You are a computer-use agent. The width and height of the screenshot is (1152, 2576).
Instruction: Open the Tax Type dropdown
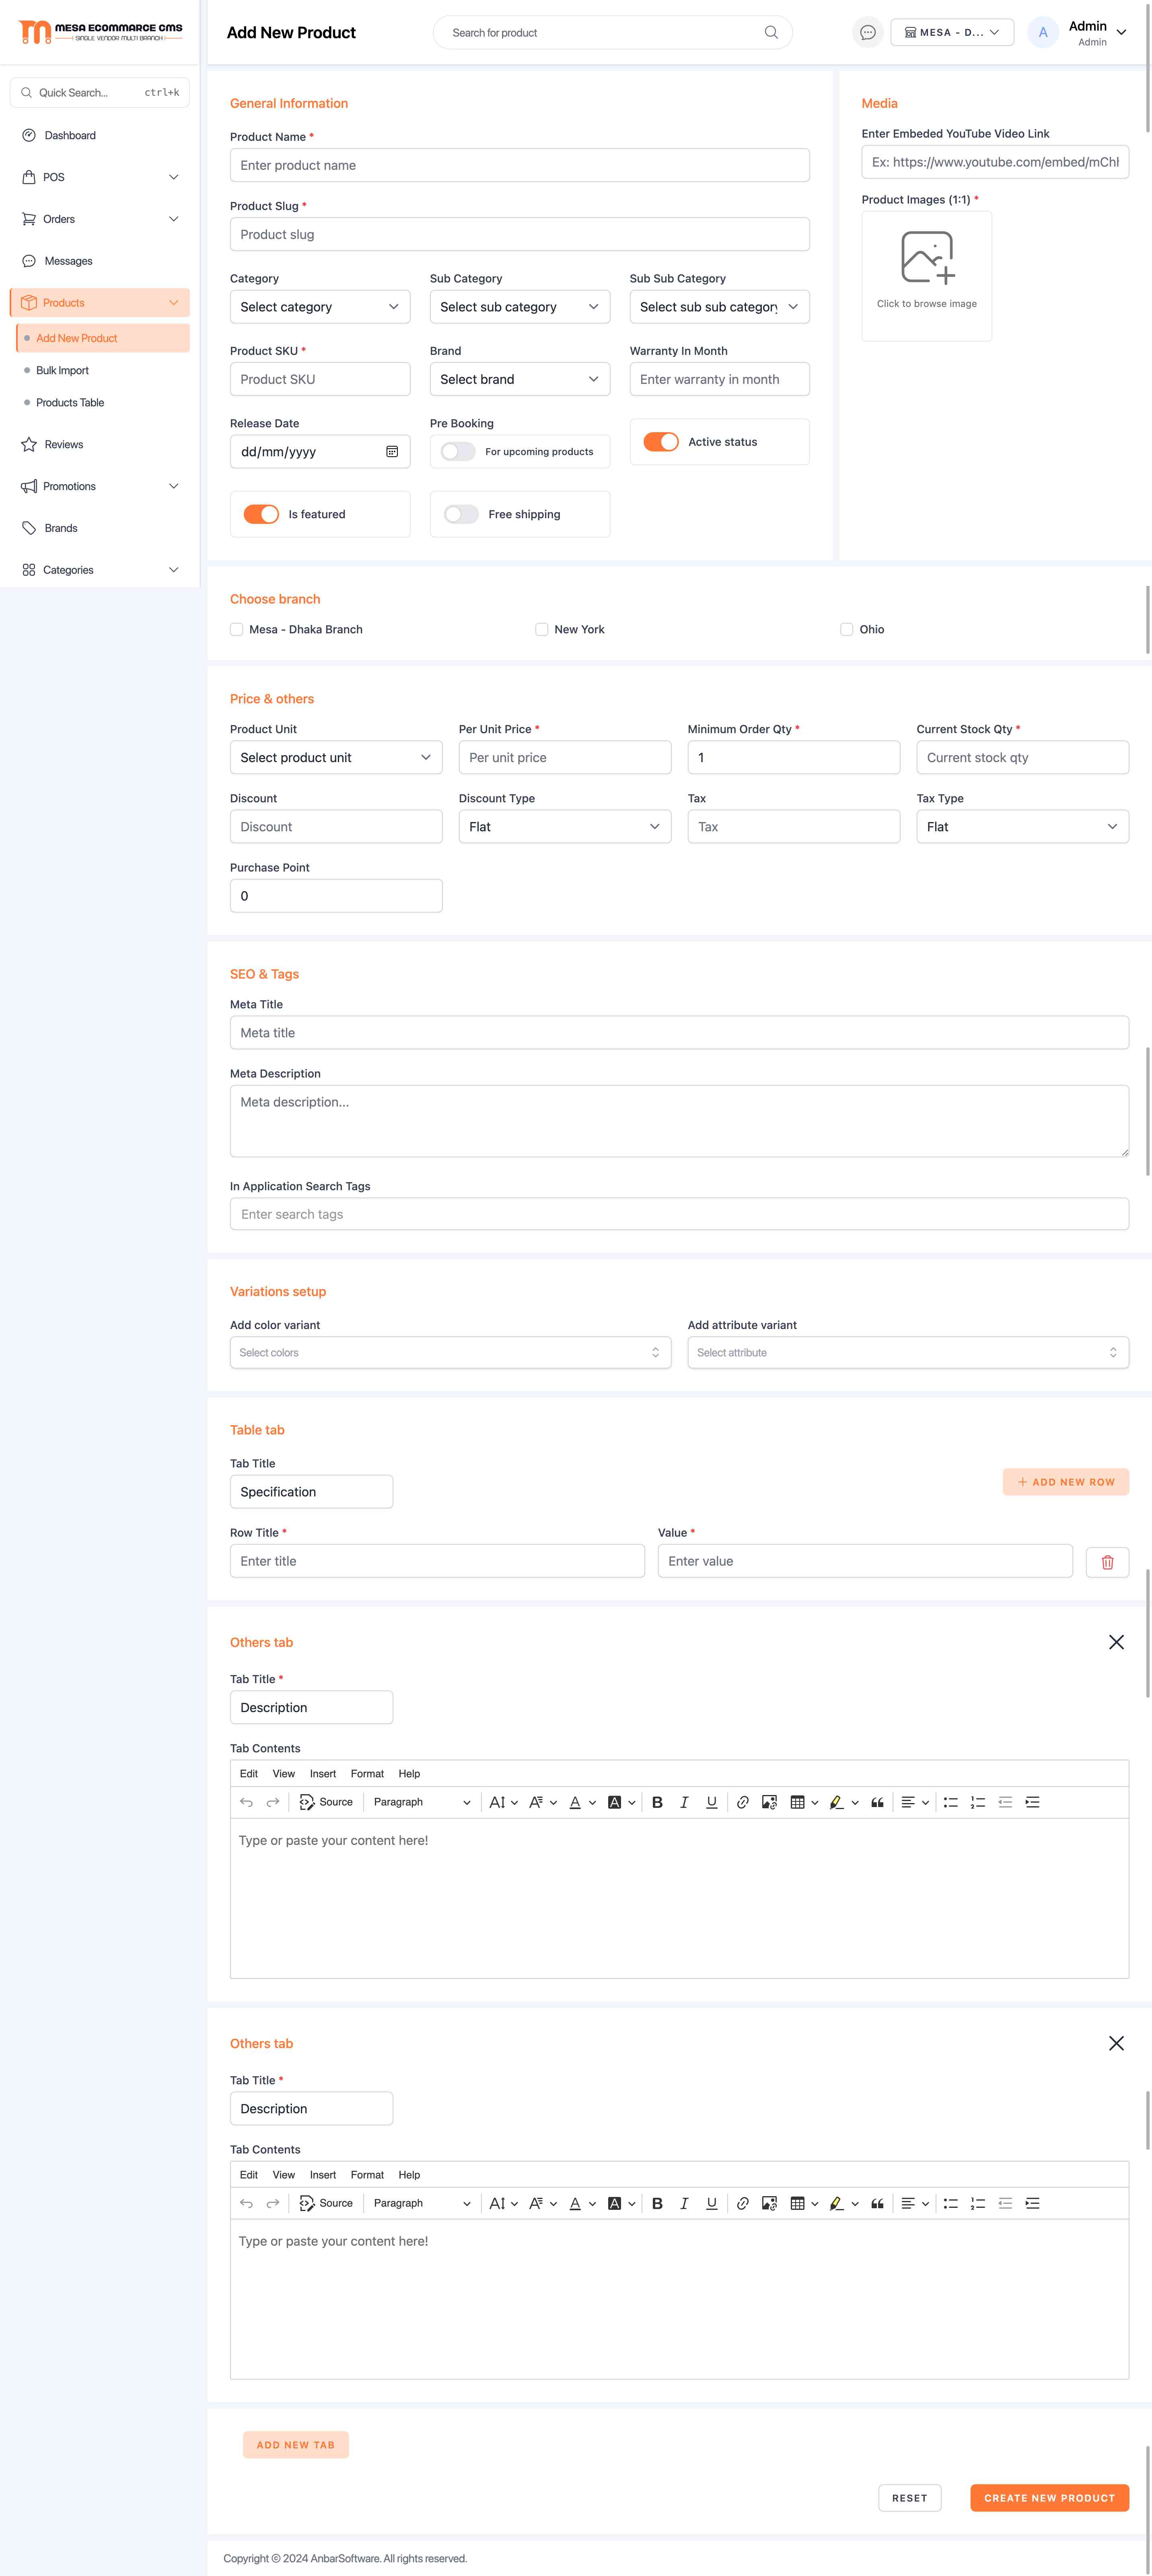click(x=1022, y=826)
